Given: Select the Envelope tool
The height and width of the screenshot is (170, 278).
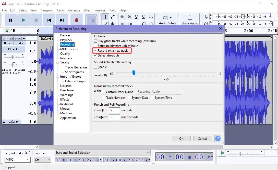Looking at the screenshot, I should point(112,17).
